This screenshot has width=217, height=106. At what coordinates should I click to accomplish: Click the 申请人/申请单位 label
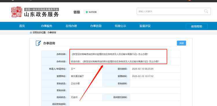pyautogui.click(x=58, y=69)
